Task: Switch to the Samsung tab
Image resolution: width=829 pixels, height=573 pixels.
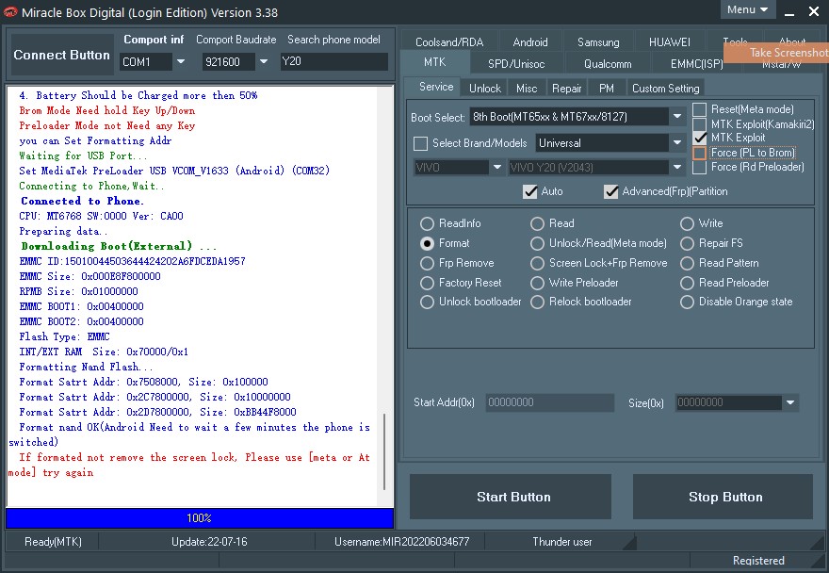Action: point(598,41)
